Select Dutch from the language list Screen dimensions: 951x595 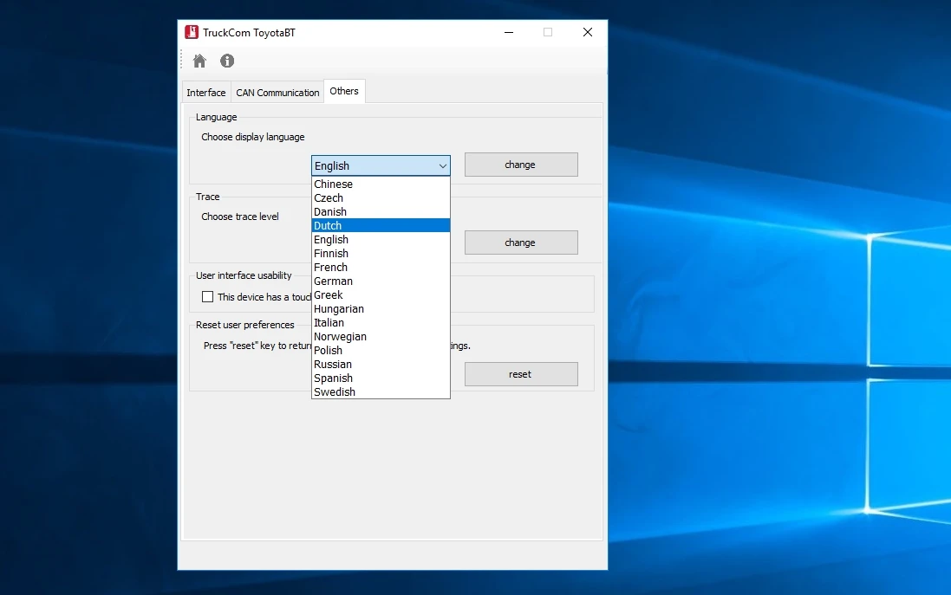[380, 225]
